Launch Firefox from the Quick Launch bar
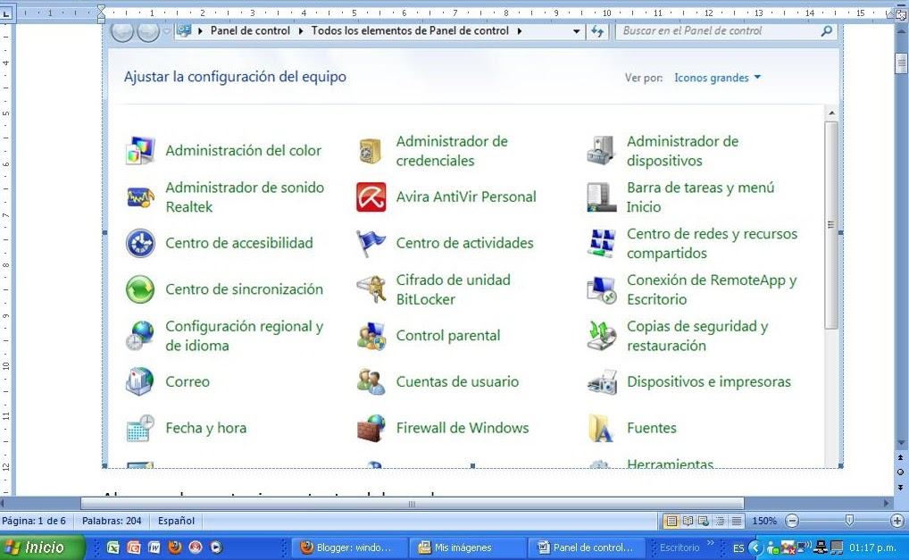Image resolution: width=909 pixels, height=560 pixels. [x=174, y=546]
